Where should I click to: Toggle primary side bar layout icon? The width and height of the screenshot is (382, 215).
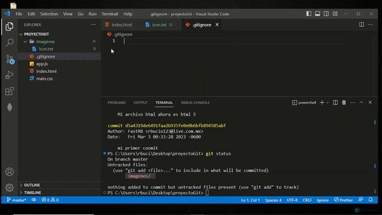click(x=309, y=14)
